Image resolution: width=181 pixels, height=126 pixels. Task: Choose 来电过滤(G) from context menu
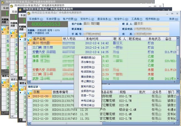(88, 101)
